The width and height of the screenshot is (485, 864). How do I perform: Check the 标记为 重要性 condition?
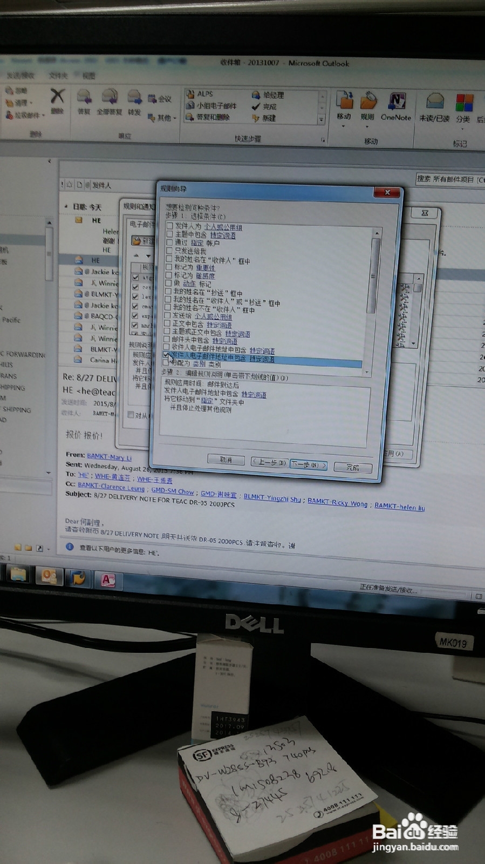coord(169,267)
